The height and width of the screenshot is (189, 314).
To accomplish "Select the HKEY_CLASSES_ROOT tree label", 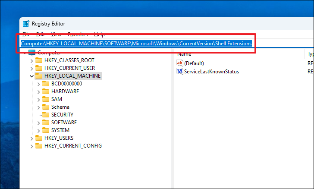I will [69, 60].
